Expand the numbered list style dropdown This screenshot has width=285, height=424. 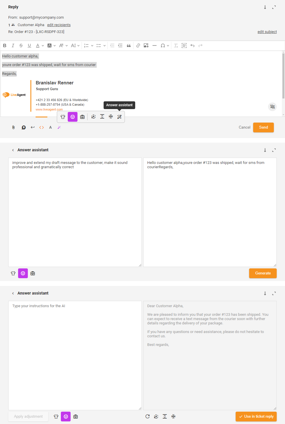pyautogui.click(x=92, y=46)
